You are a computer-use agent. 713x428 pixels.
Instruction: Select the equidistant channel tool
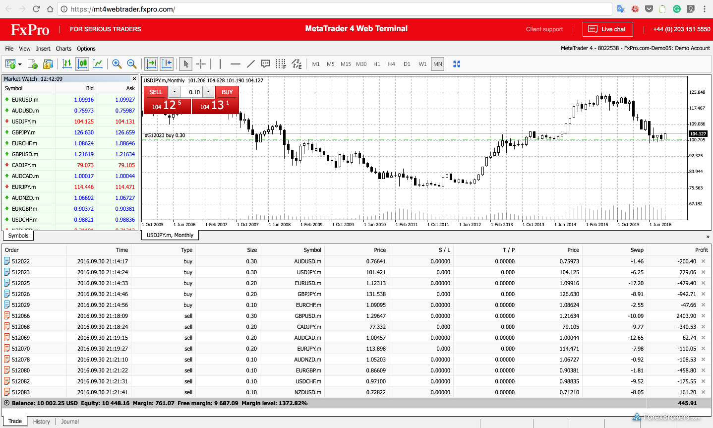click(297, 64)
